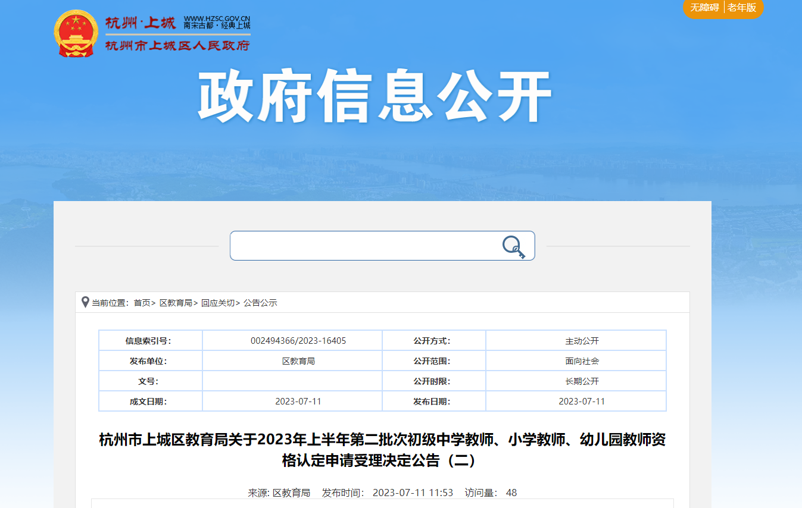Click the article title about 教师资格认定
The height and width of the screenshot is (508, 802).
pos(382,450)
